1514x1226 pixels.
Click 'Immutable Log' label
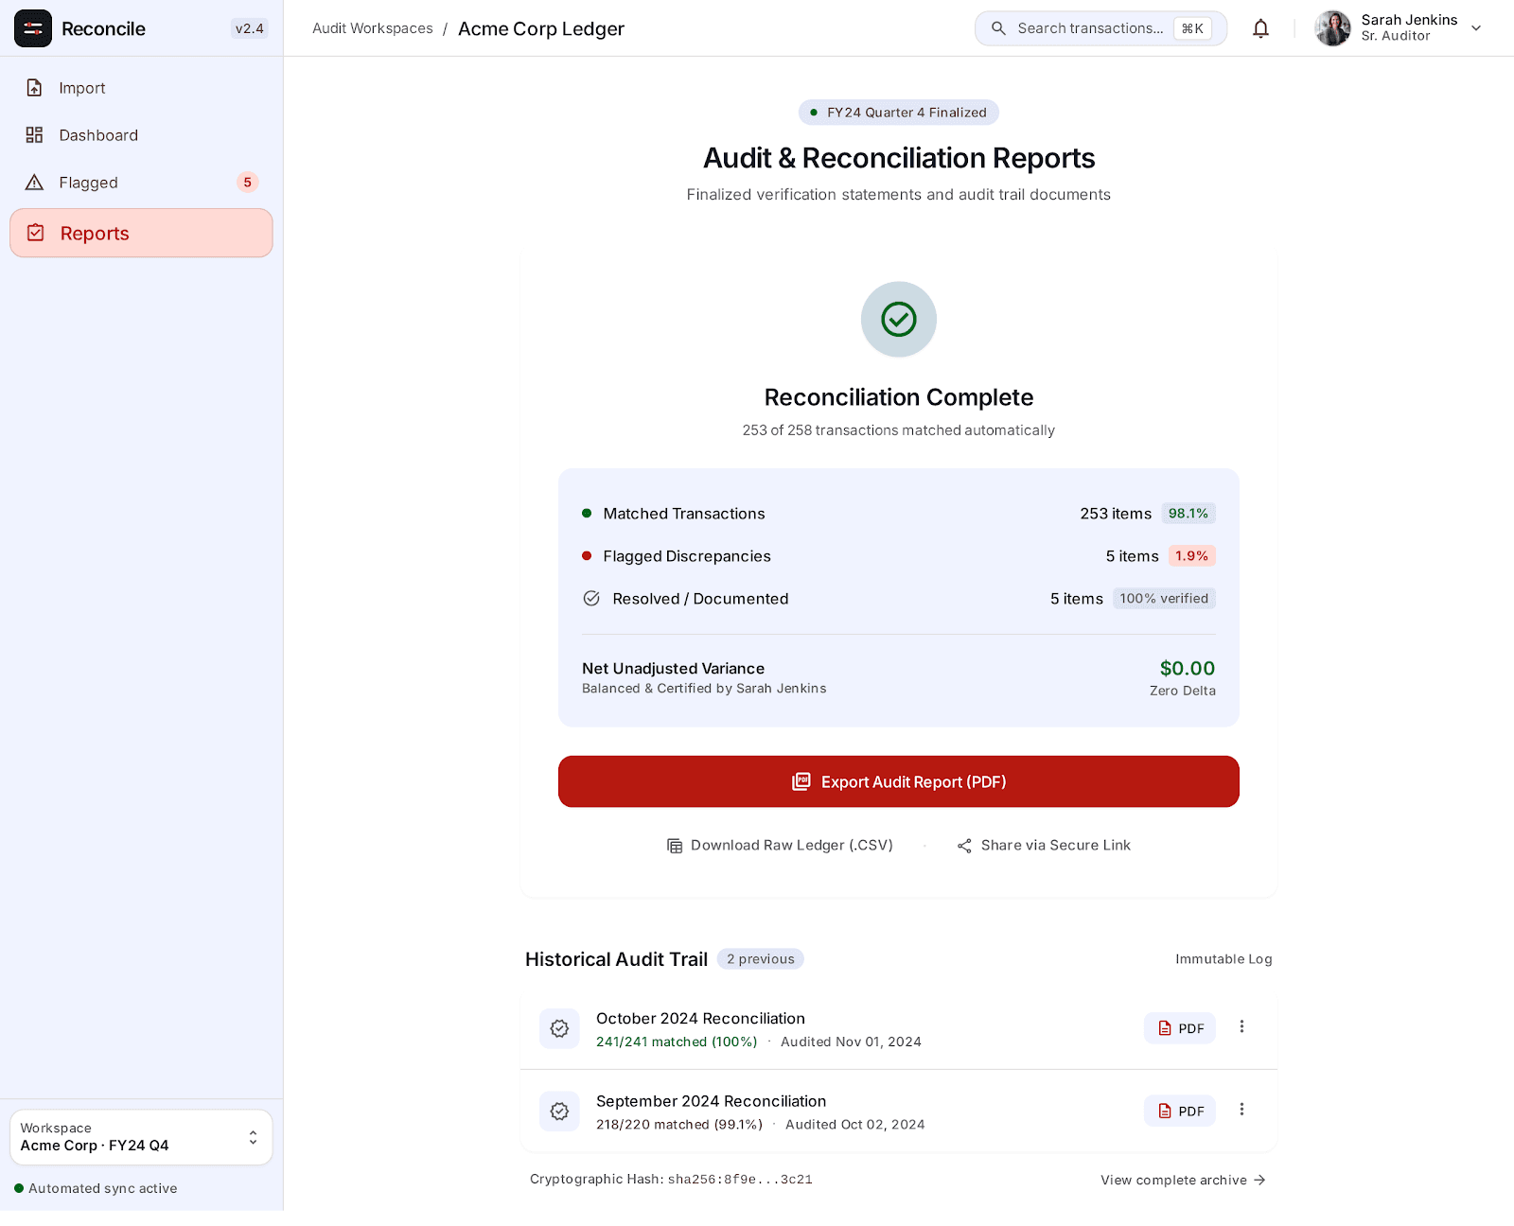point(1224,959)
